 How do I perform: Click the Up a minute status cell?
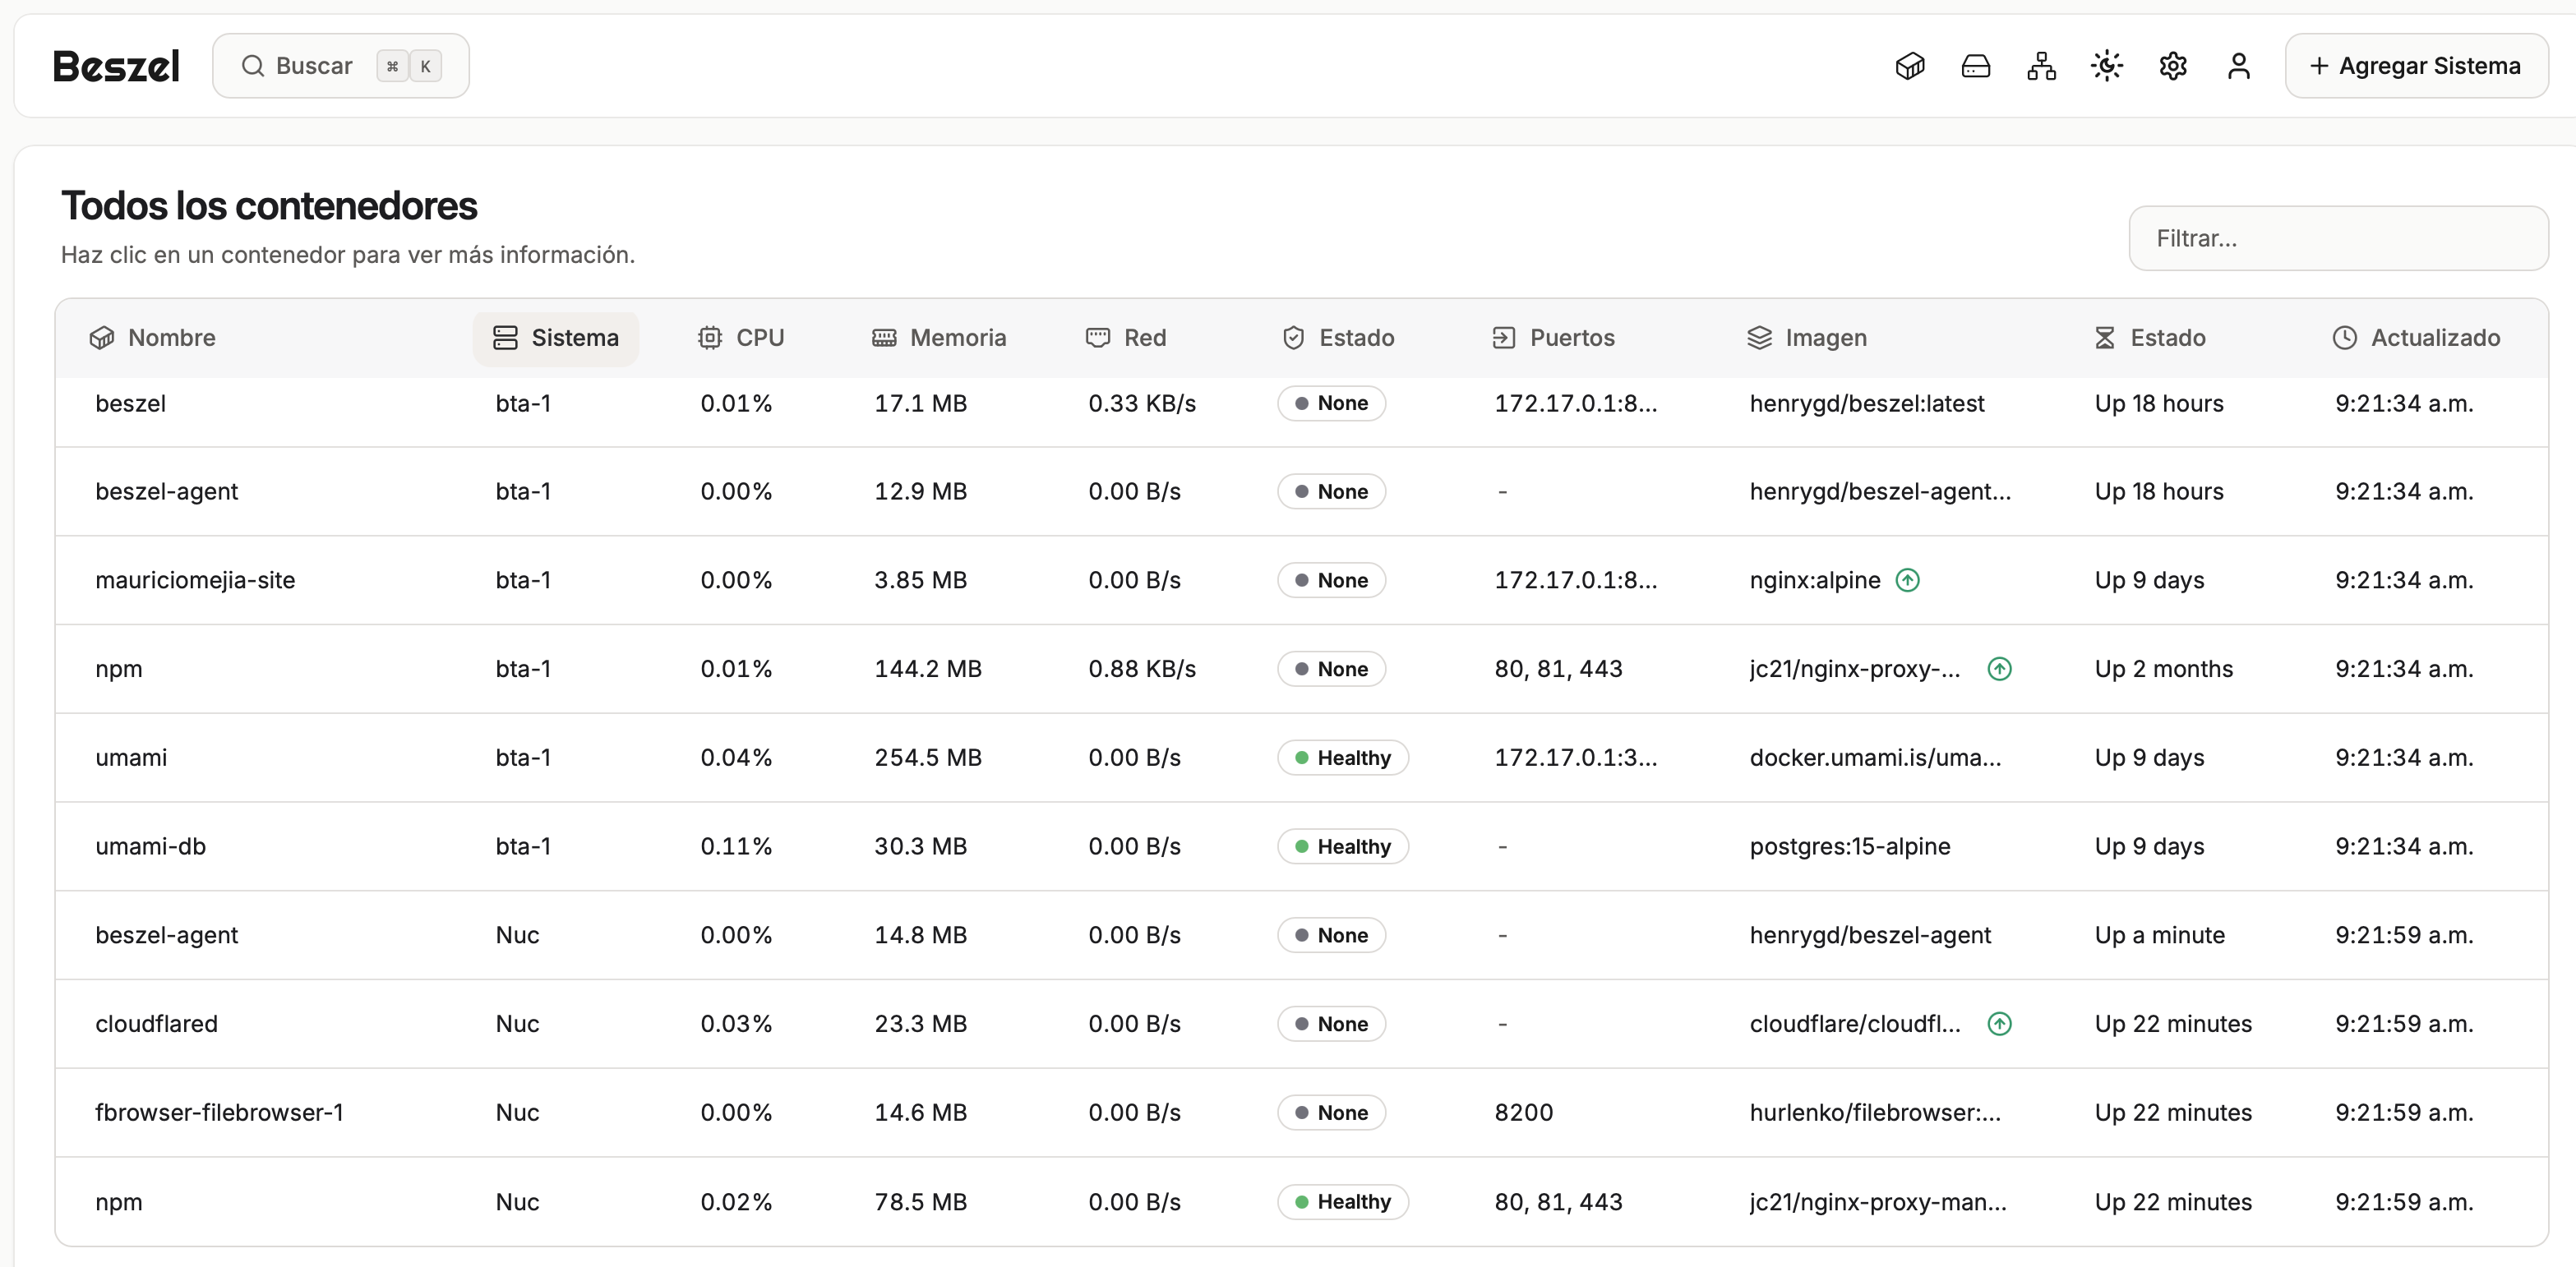click(x=2160, y=935)
